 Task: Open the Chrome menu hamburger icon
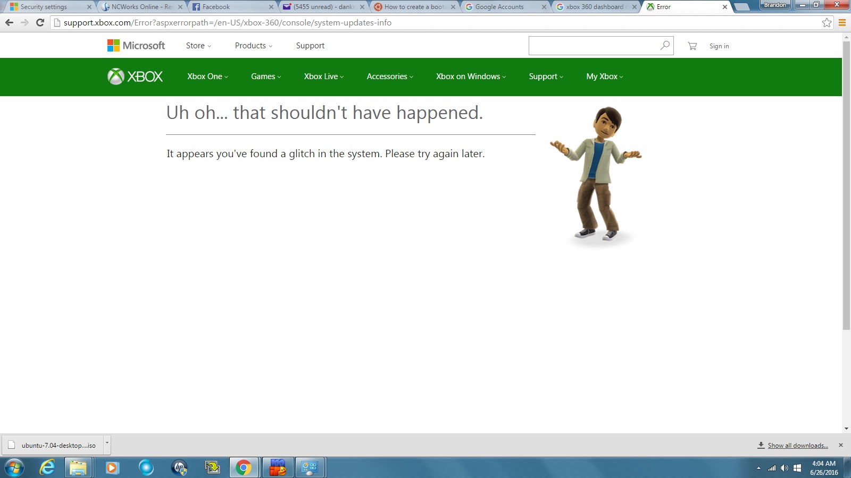[x=842, y=22]
